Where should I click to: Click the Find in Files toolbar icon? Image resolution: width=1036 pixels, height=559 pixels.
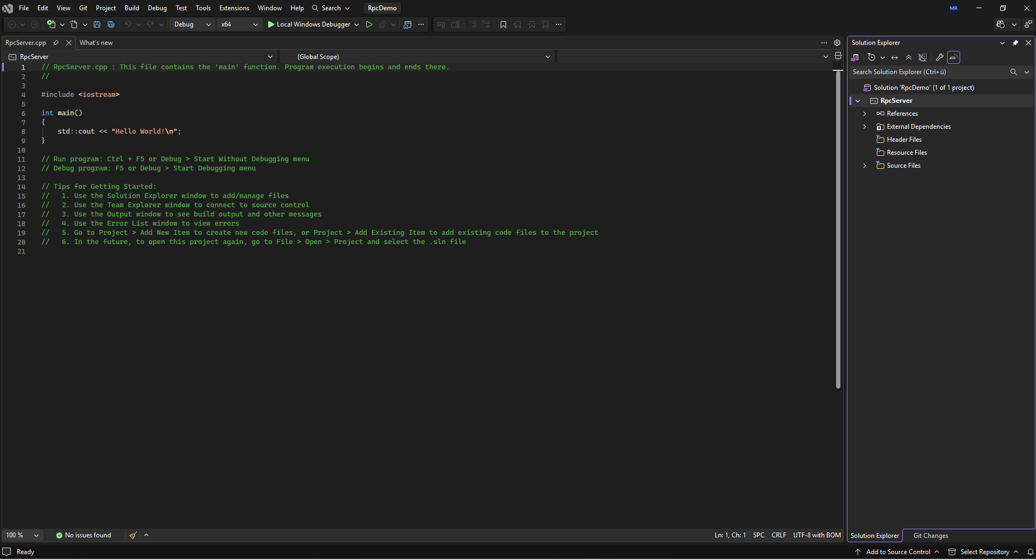408,24
